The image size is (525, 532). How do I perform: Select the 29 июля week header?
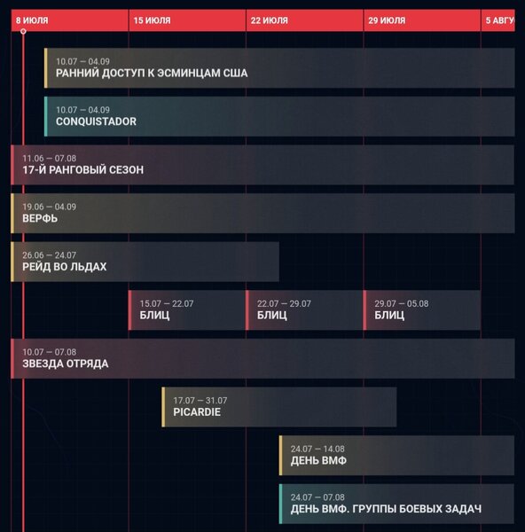[422, 20]
